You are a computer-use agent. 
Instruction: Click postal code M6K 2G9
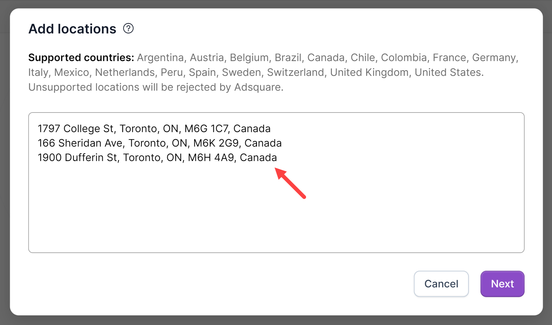pyautogui.click(x=216, y=143)
